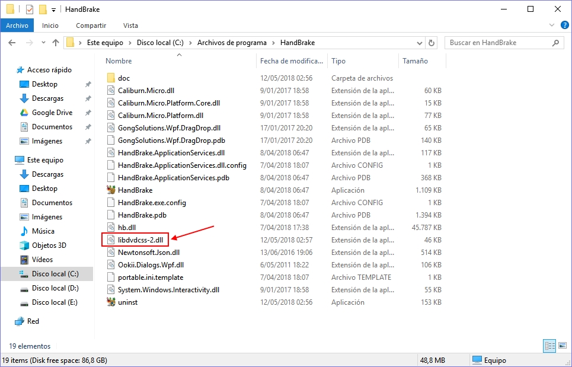572x367 pixels.
Task: Select Este equipo in the address path
Action: pyautogui.click(x=105, y=43)
